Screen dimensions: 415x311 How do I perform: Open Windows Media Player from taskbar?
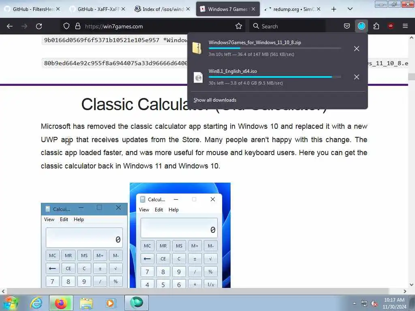pos(110,303)
